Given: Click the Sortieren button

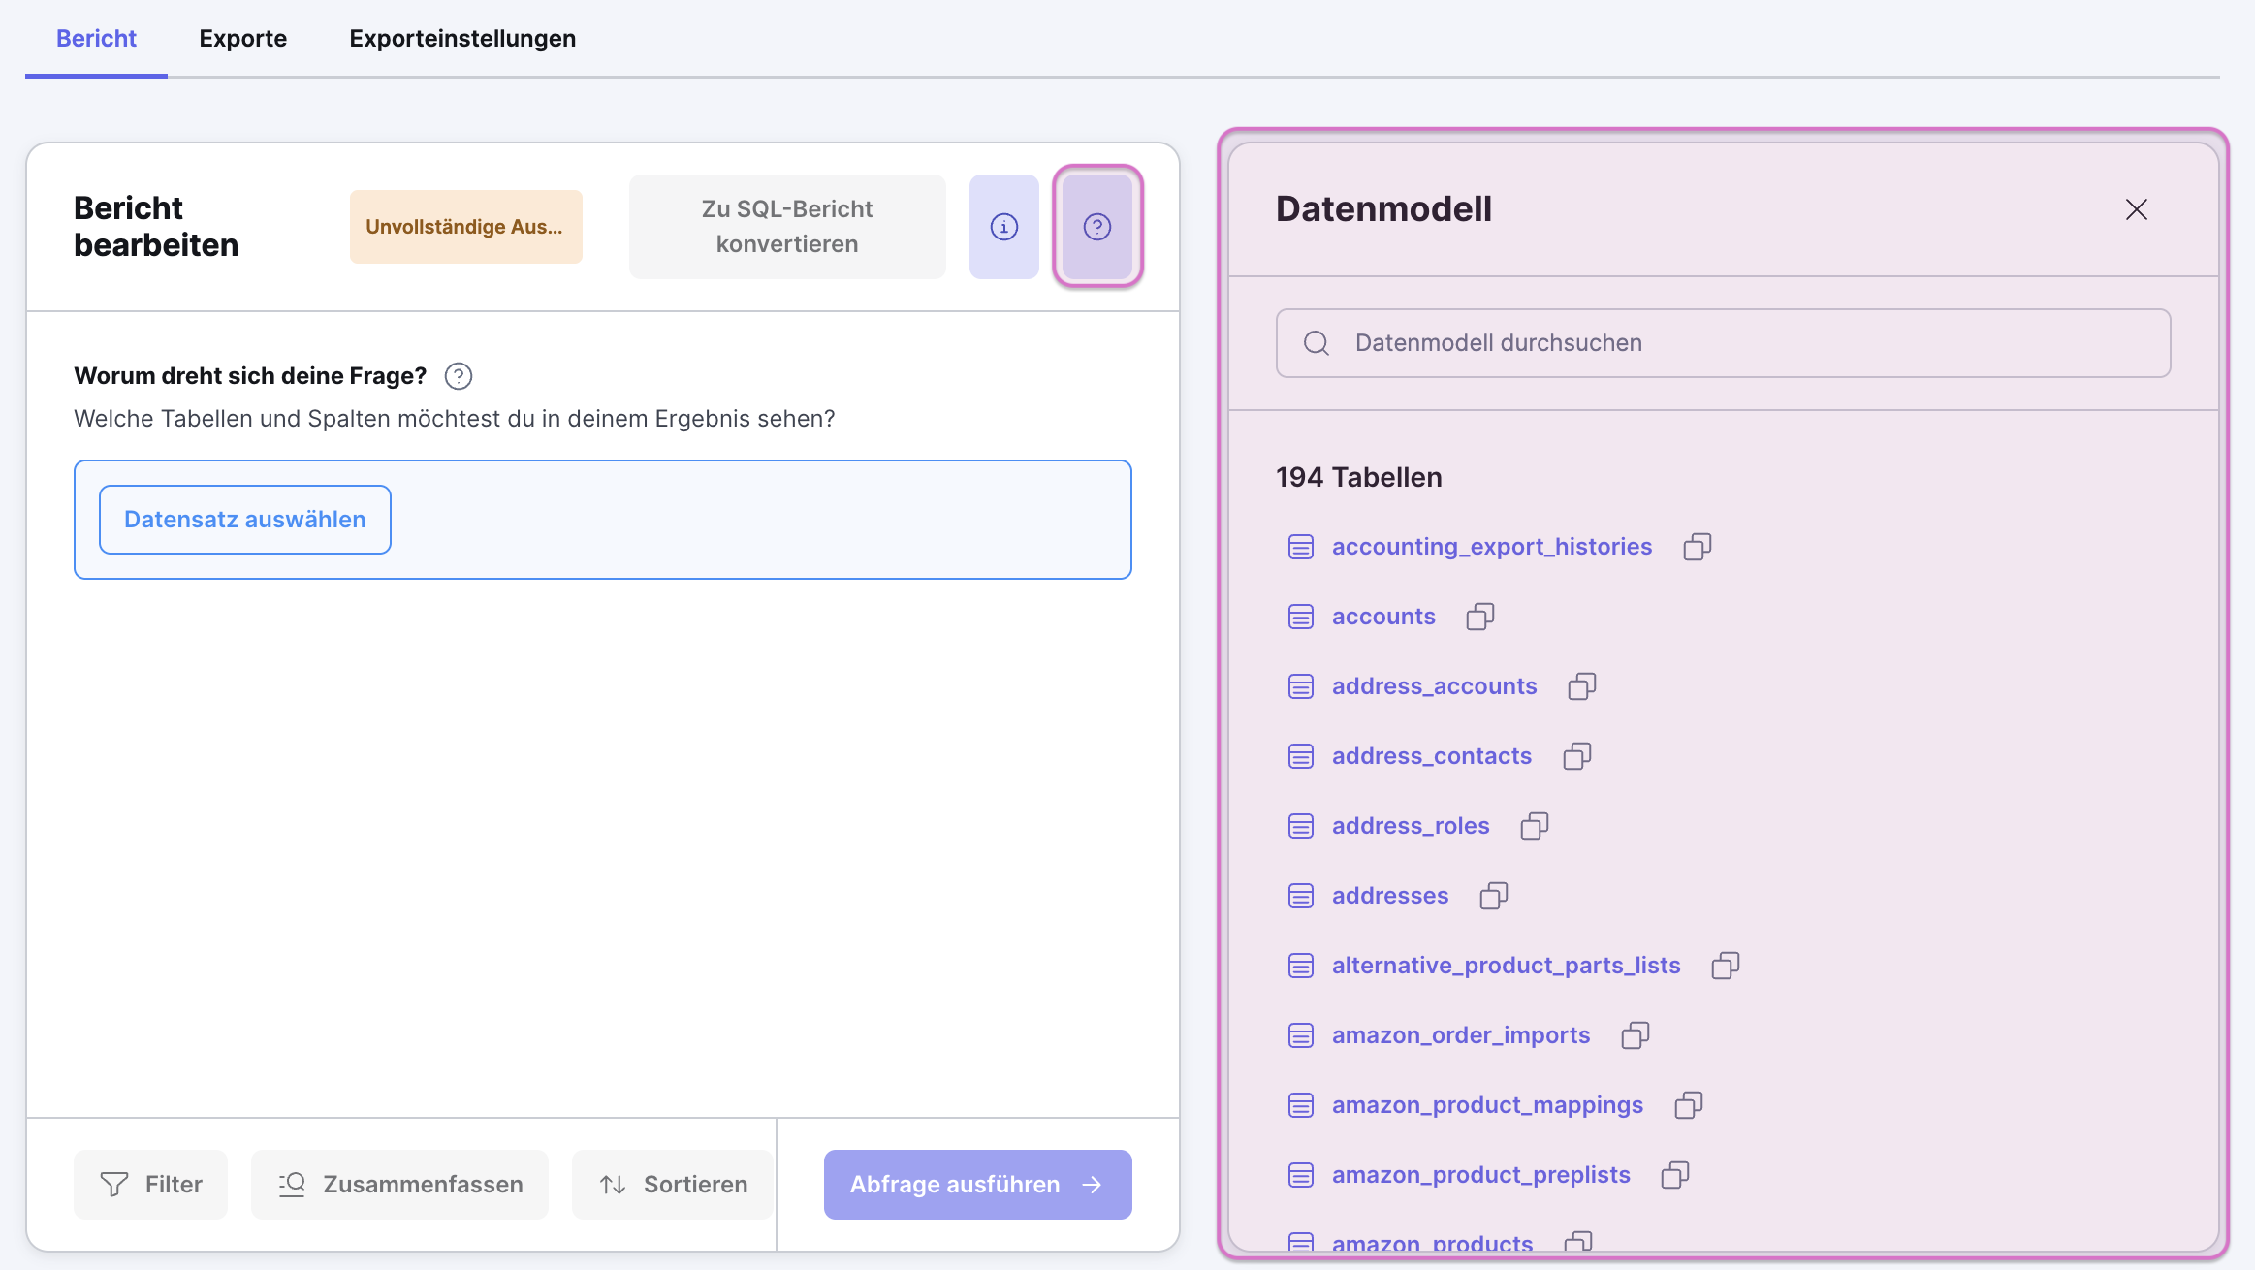Looking at the screenshot, I should click(x=673, y=1185).
